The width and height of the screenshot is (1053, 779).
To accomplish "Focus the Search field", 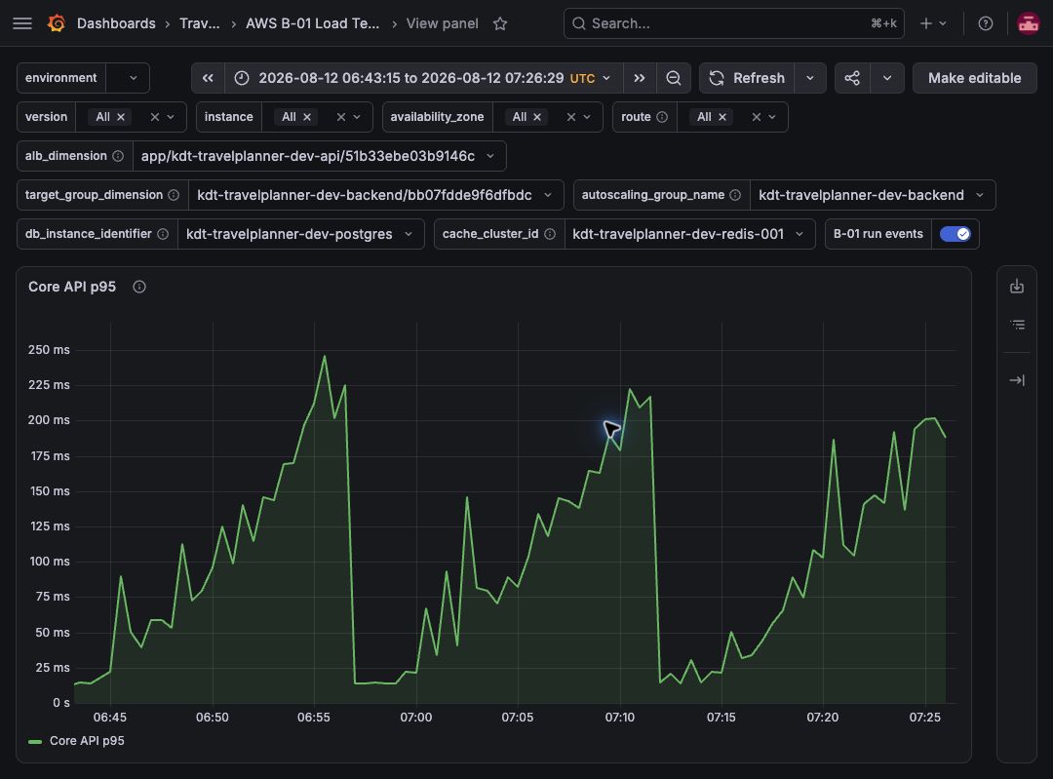I will click(x=733, y=23).
